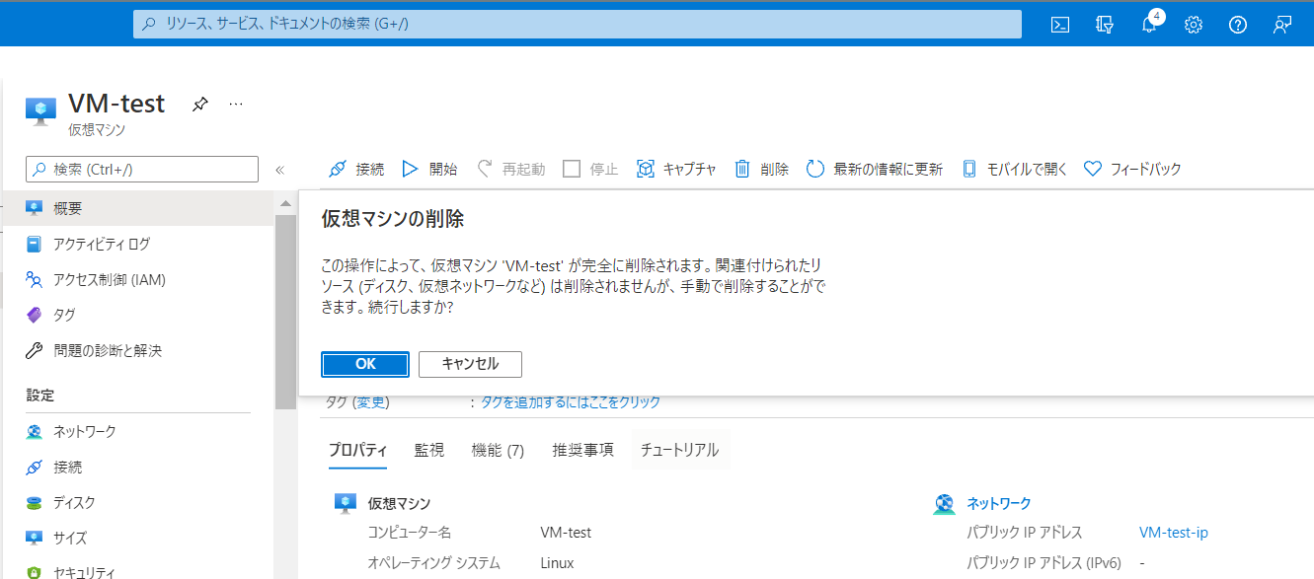This screenshot has width=1314, height=579.
Task: Click the 再起動 toolbar button
Action: (510, 169)
